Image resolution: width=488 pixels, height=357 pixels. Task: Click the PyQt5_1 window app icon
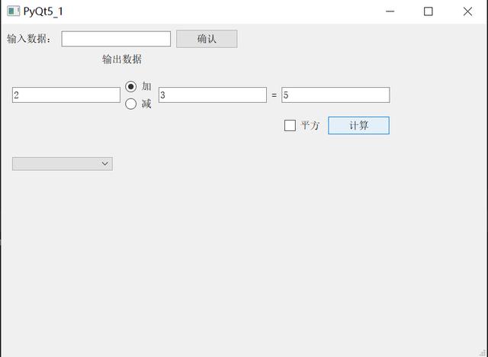coord(13,11)
